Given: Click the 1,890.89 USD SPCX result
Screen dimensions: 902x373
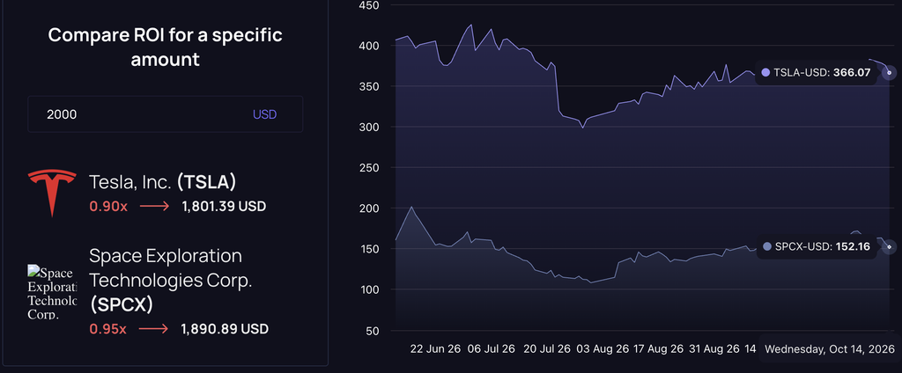Looking at the screenshot, I should coord(225,329).
